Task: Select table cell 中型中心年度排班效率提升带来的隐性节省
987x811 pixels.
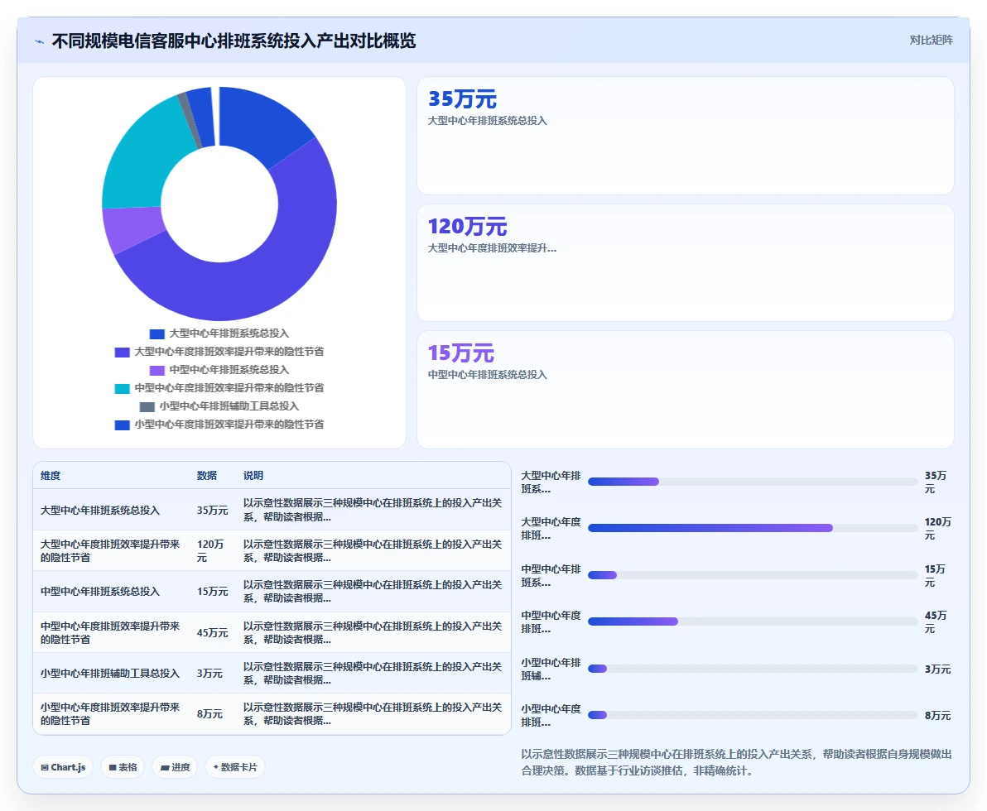Action: 111,632
